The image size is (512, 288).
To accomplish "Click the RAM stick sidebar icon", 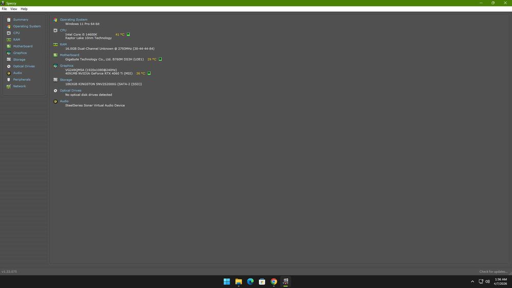I will point(9,40).
